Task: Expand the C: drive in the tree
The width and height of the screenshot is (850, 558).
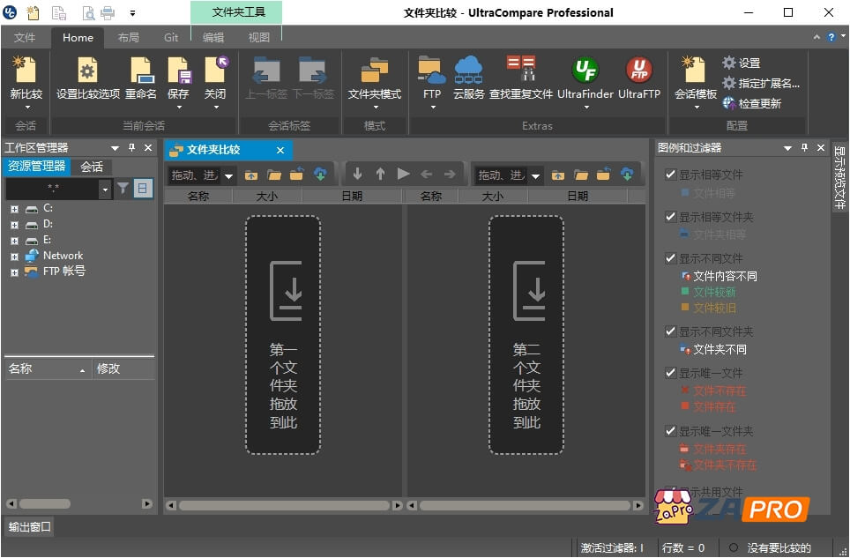Action: [x=15, y=208]
